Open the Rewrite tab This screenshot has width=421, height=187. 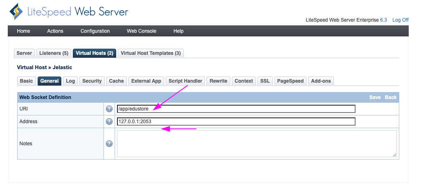pyautogui.click(x=218, y=81)
